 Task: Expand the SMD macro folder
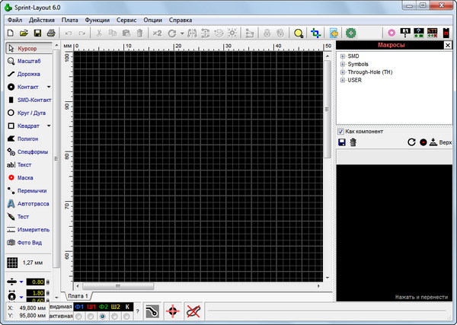tap(343, 56)
